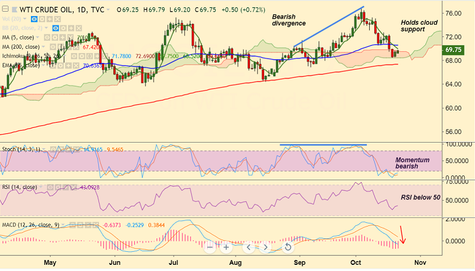Image resolution: width=475 pixels, height=271 pixels.
Task: Toggle visibility eye for Ichimoku indicator
Action: tap(74, 56)
